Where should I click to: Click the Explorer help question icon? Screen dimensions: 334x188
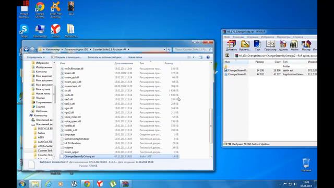208,57
